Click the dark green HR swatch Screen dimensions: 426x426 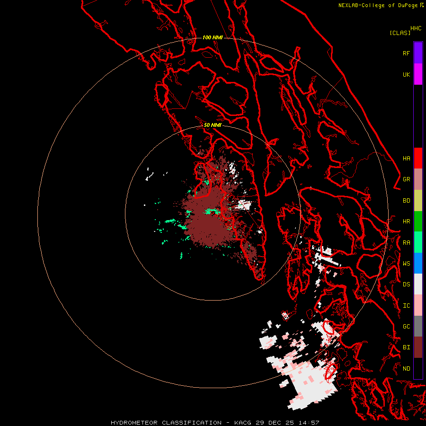click(418, 222)
